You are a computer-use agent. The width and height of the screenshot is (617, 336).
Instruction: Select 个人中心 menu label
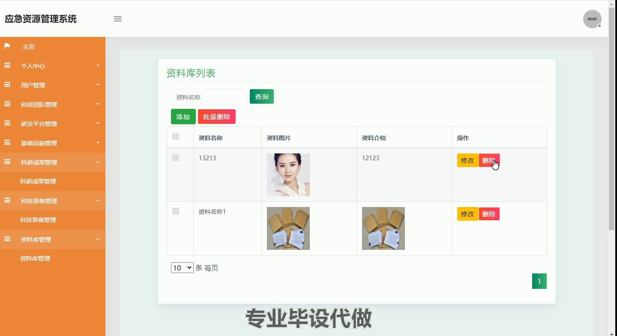pyautogui.click(x=33, y=66)
